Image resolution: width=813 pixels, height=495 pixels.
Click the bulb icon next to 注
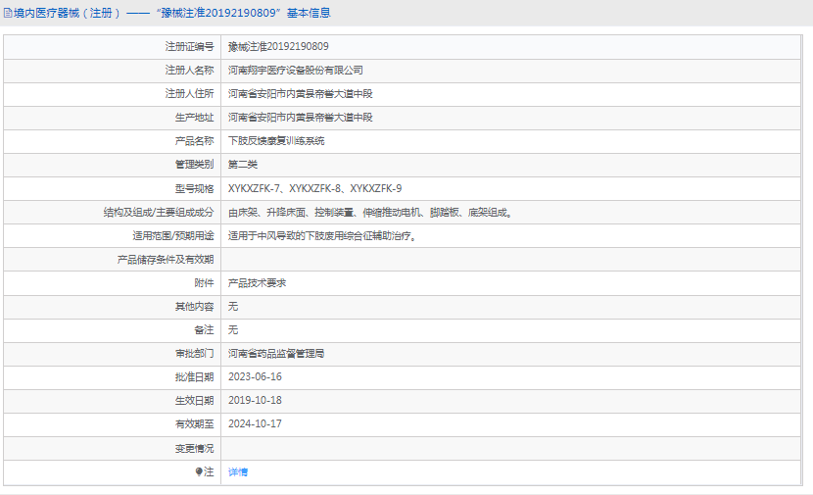pyautogui.click(x=199, y=471)
